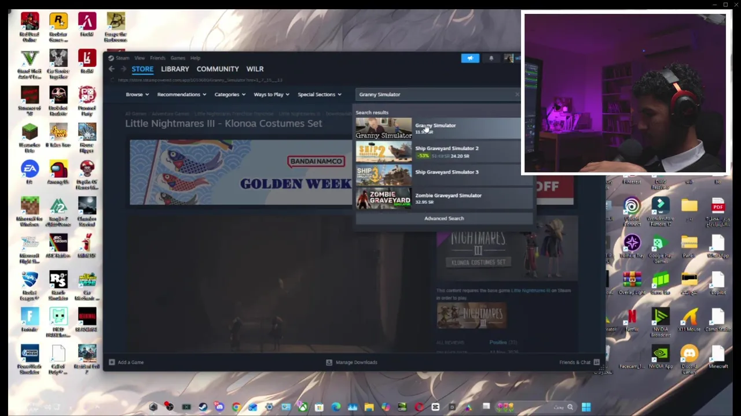Open the It Takes Two desktop icon

pos(58,138)
